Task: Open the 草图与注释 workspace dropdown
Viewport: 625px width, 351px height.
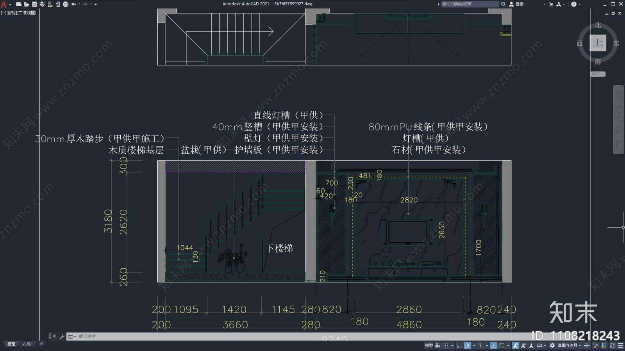Action: pyautogui.click(x=570, y=345)
